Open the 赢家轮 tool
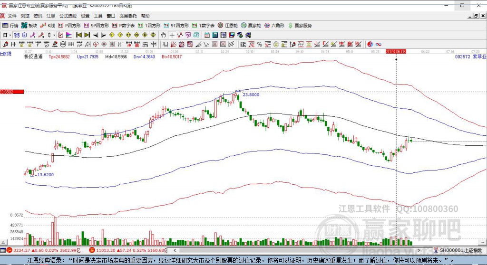Screen dimensions: 487x265 (251, 26)
